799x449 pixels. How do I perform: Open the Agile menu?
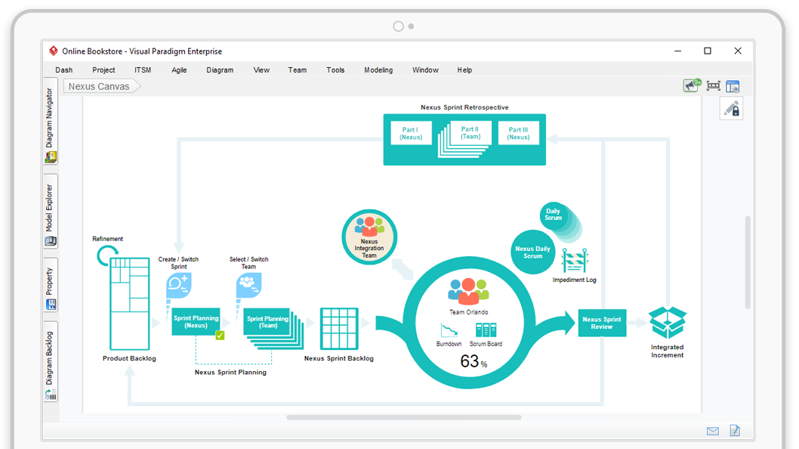[179, 70]
